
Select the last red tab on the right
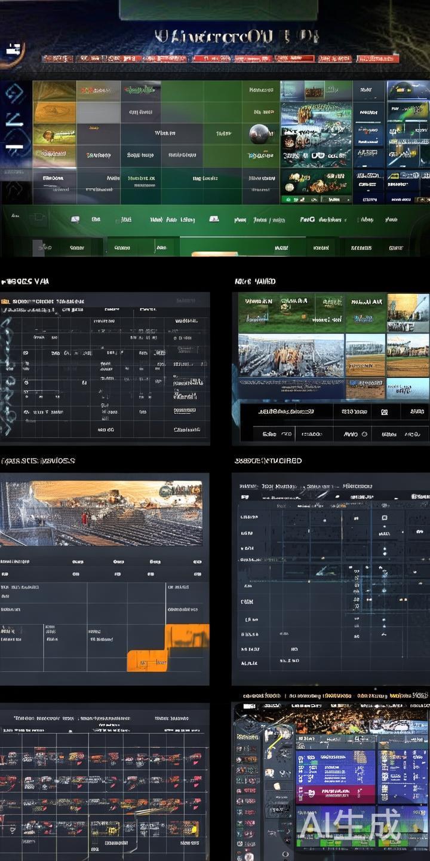[x=377, y=59]
